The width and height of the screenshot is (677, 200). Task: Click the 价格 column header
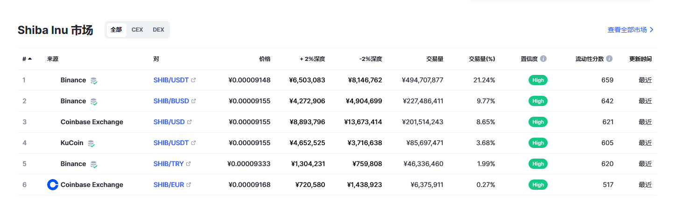[265, 59]
